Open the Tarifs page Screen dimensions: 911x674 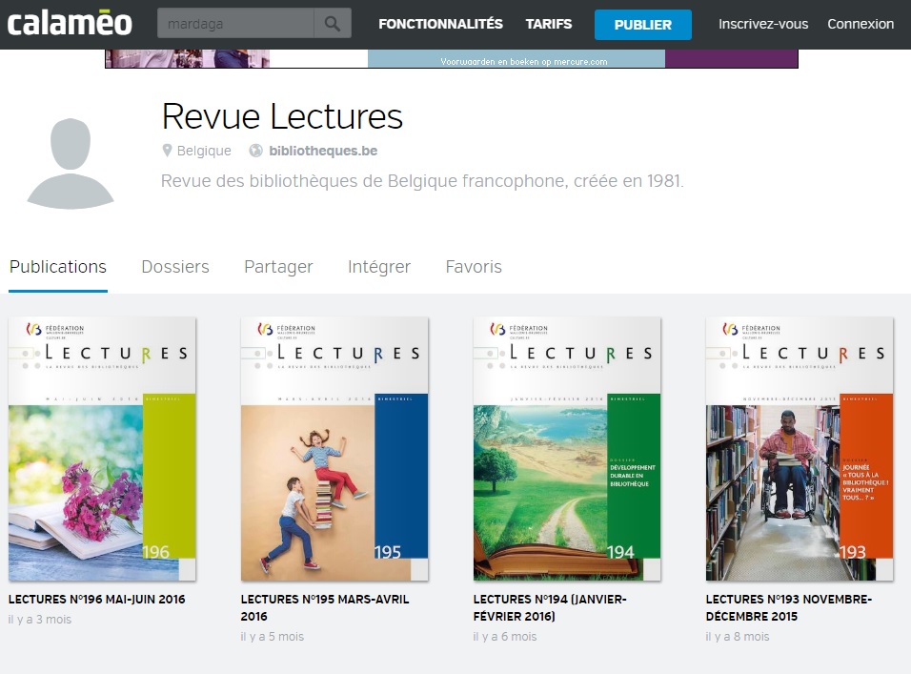tap(549, 24)
